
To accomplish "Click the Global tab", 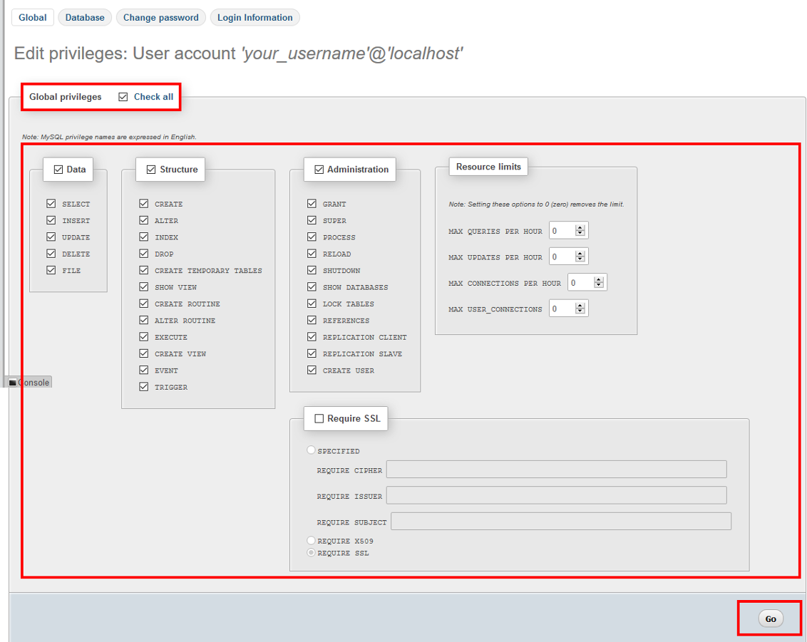I will coord(33,18).
